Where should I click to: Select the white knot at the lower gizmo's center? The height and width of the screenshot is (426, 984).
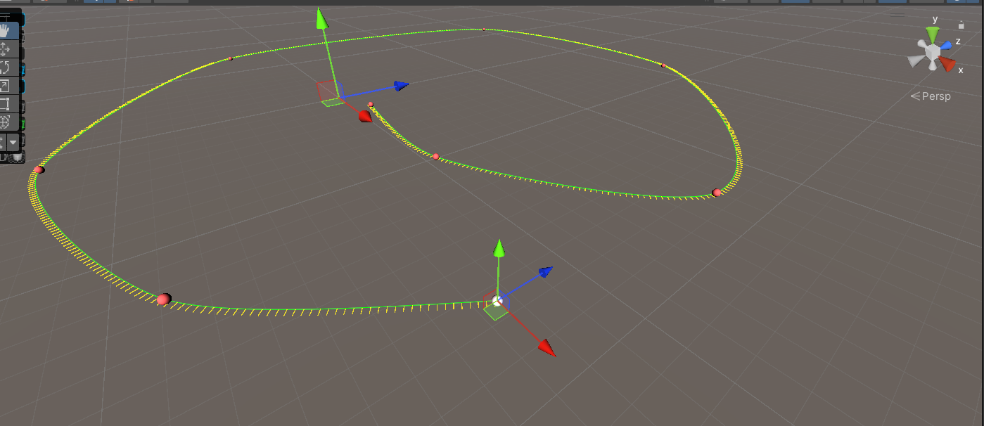(498, 301)
